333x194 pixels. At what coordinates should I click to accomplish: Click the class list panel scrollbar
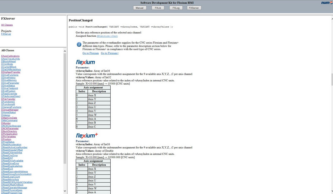click(64, 121)
